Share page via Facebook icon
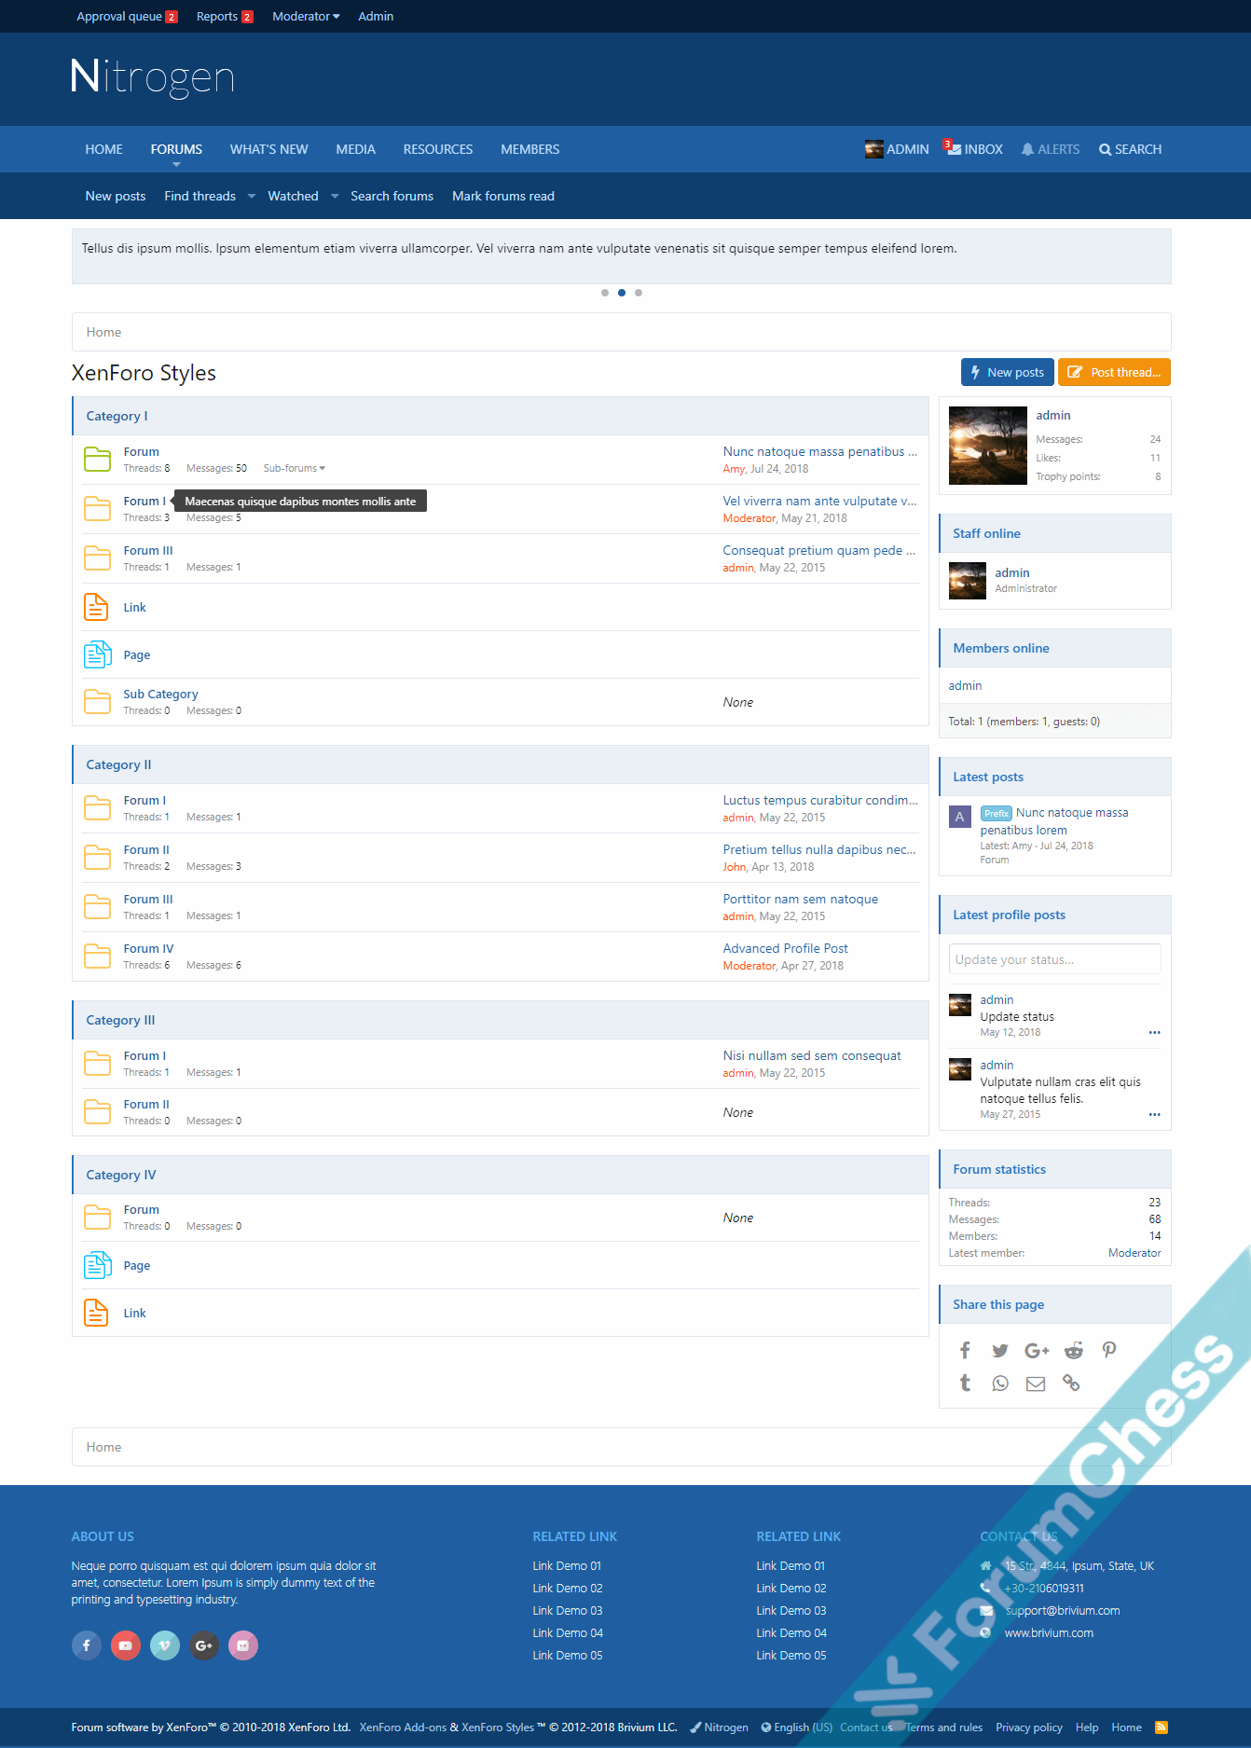The height and width of the screenshot is (1748, 1251). (x=965, y=1350)
